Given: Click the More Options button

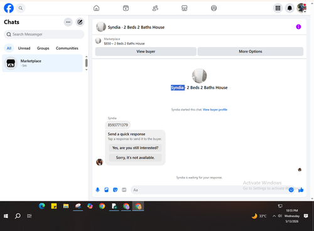Looking at the screenshot, I should (251, 51).
